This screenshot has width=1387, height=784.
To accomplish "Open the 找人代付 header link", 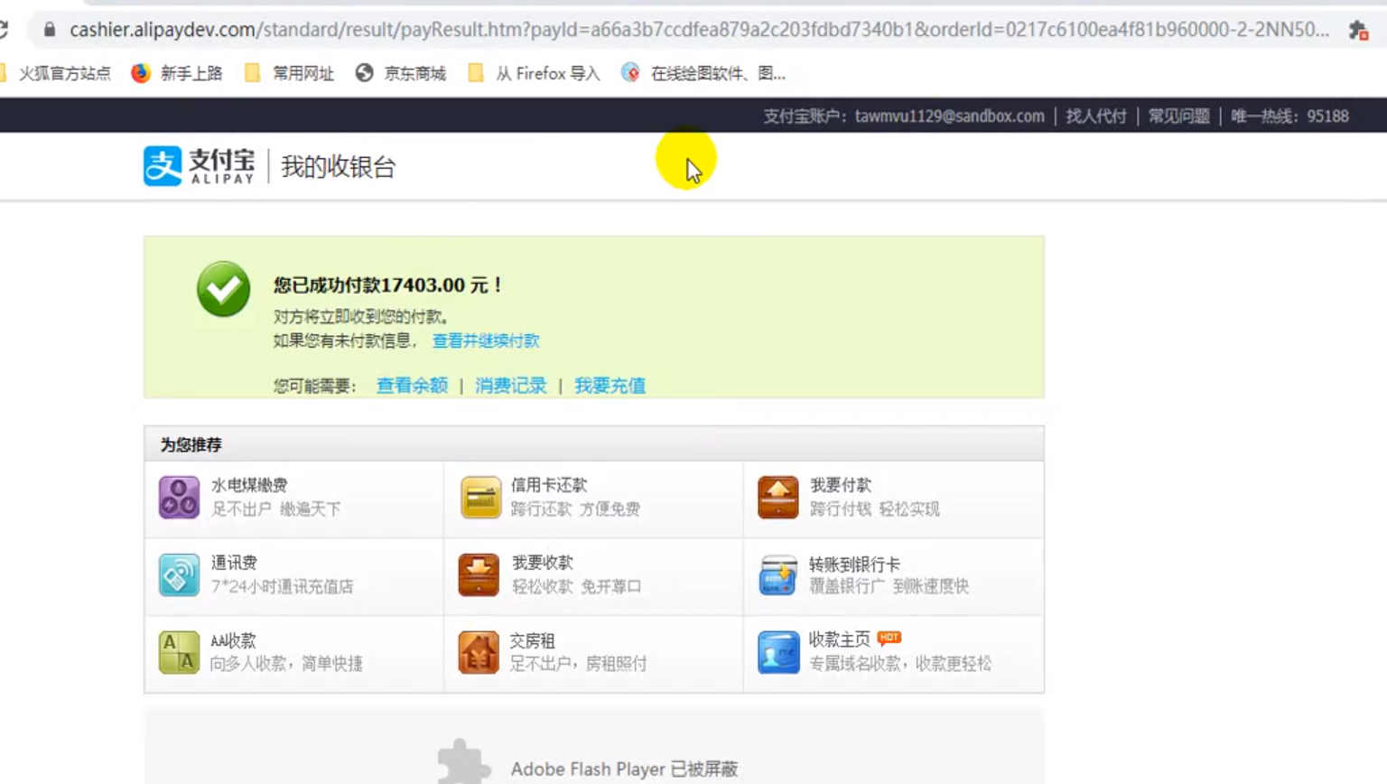I will point(1095,116).
